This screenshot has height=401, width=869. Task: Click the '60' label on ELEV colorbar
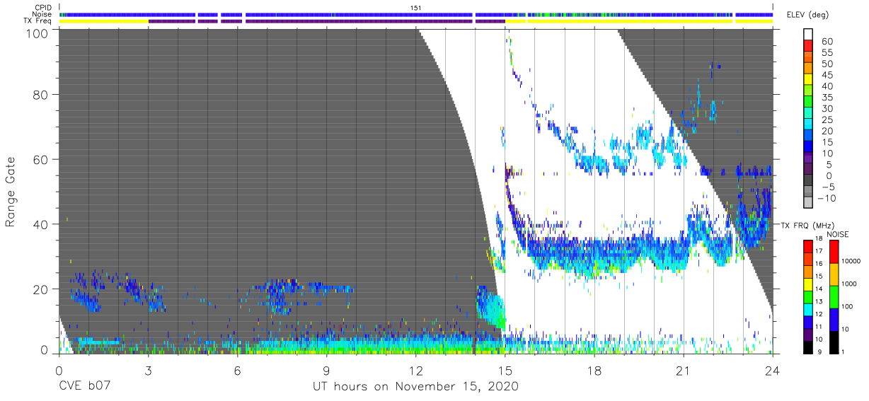pyautogui.click(x=827, y=42)
